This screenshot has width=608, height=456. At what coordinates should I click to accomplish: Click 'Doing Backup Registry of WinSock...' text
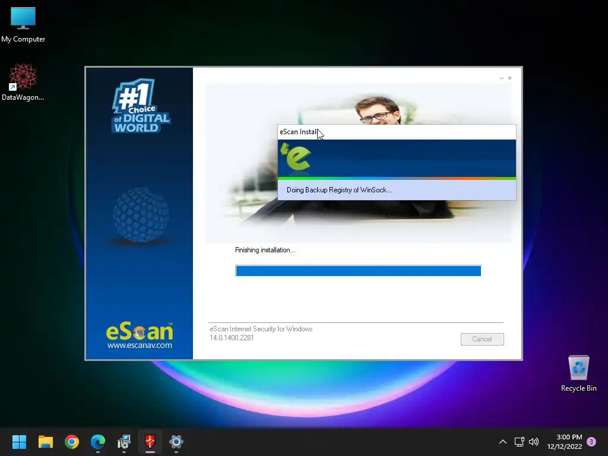pyautogui.click(x=339, y=190)
